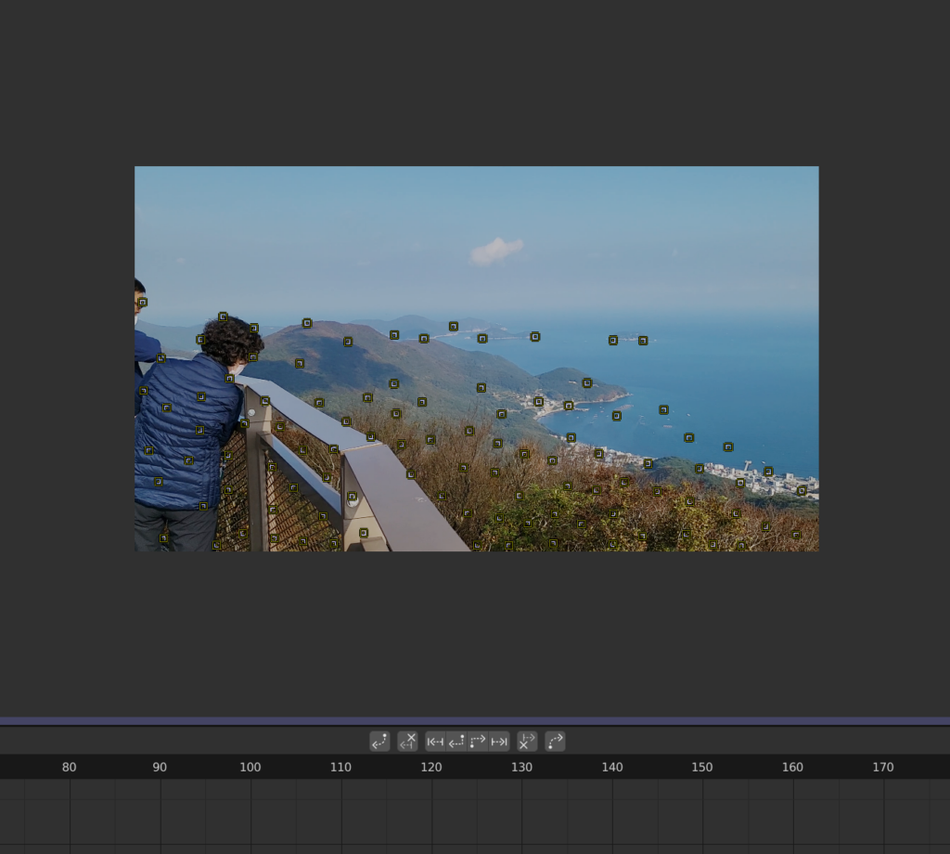Image resolution: width=950 pixels, height=854 pixels.
Task: Set the playhead to frame 120
Action: [431, 767]
